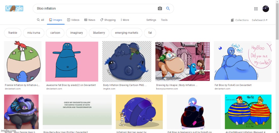Open the Frankie Inflation thumbnail
The image size is (279, 133).
tap(23, 61)
